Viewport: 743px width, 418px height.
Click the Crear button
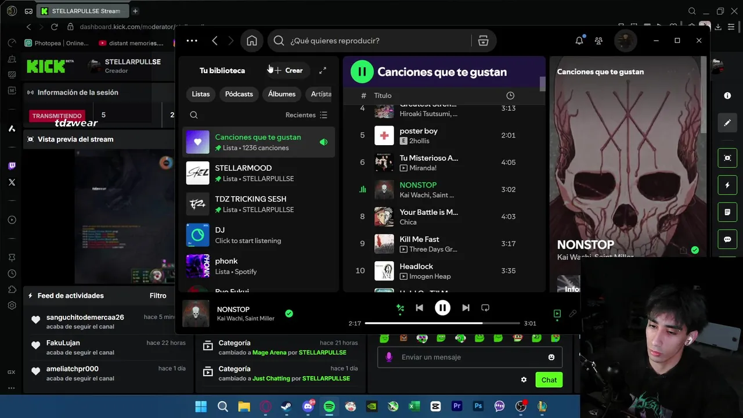[x=288, y=70]
